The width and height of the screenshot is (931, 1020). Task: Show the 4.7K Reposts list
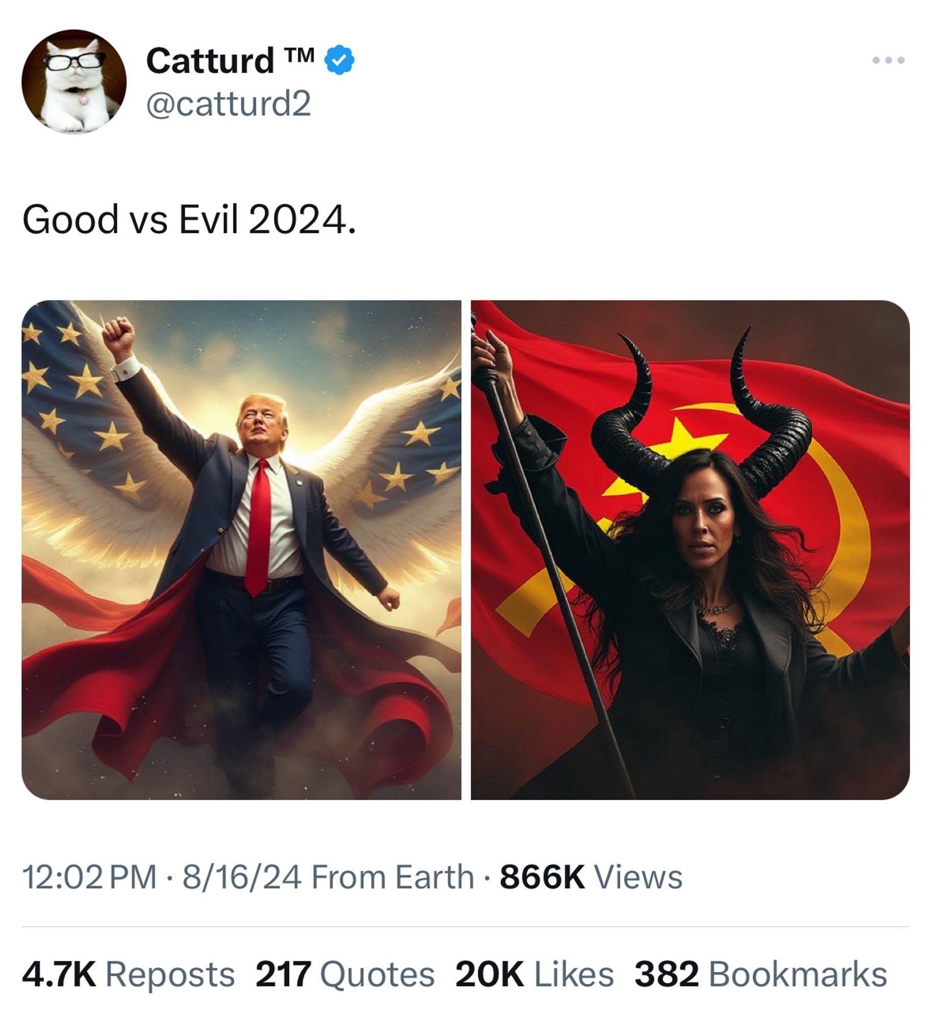tap(128, 974)
